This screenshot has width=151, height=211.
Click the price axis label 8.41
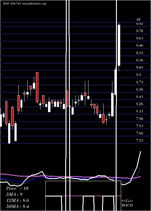tap(140, 97)
